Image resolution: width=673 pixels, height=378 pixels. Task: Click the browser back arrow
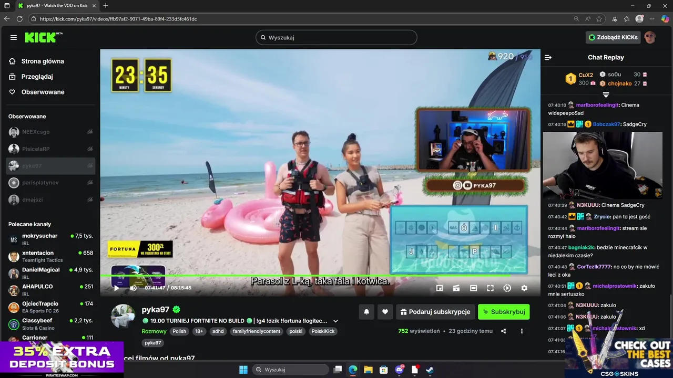[x=7, y=19]
